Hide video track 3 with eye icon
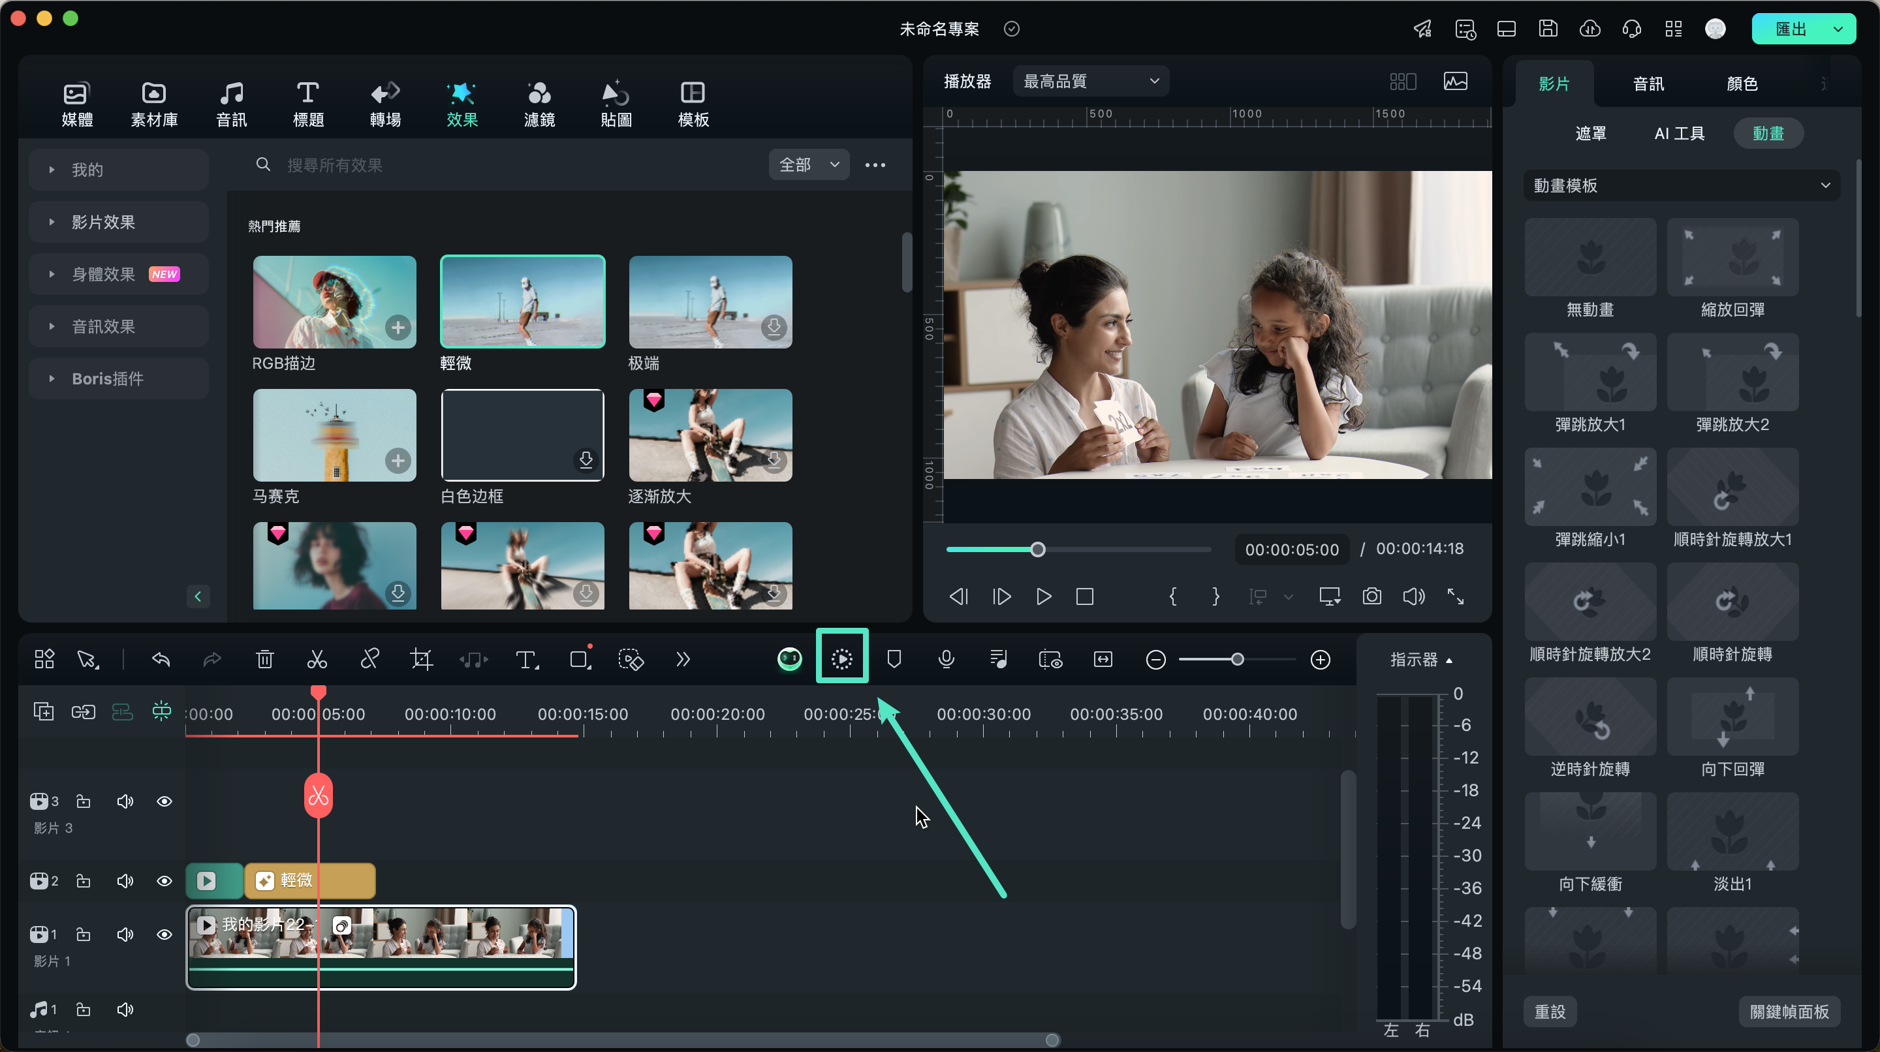This screenshot has width=1880, height=1052. point(164,801)
